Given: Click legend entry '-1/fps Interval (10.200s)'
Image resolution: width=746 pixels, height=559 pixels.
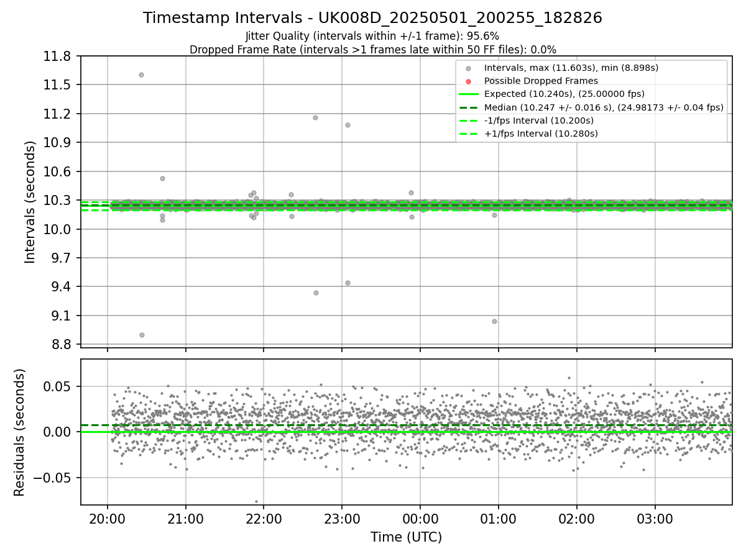Looking at the screenshot, I should [539, 120].
